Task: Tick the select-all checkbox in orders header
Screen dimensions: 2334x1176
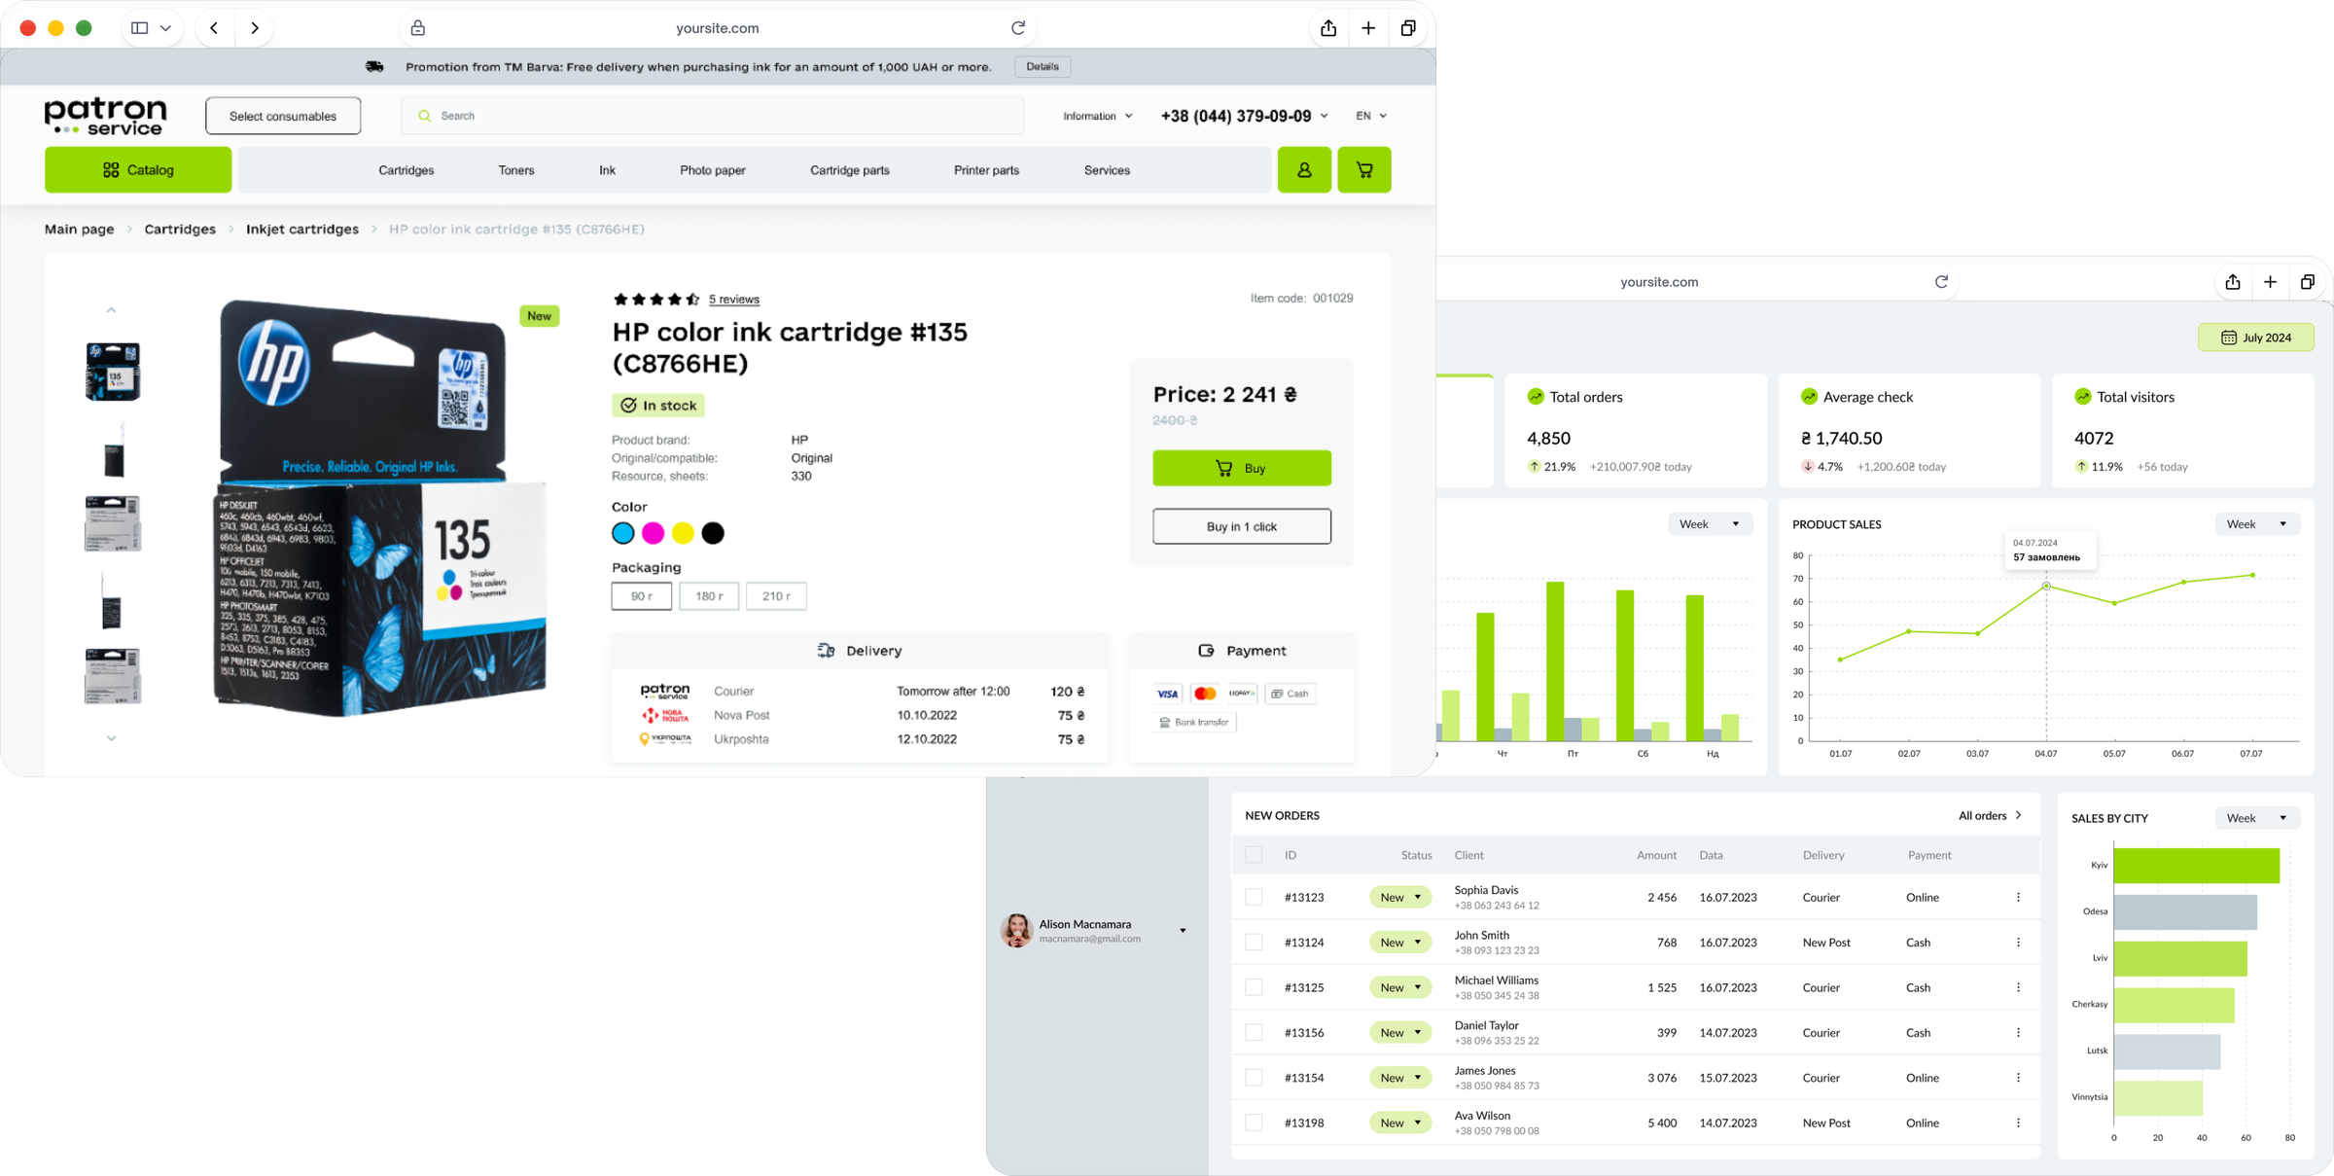Action: click(x=1254, y=855)
